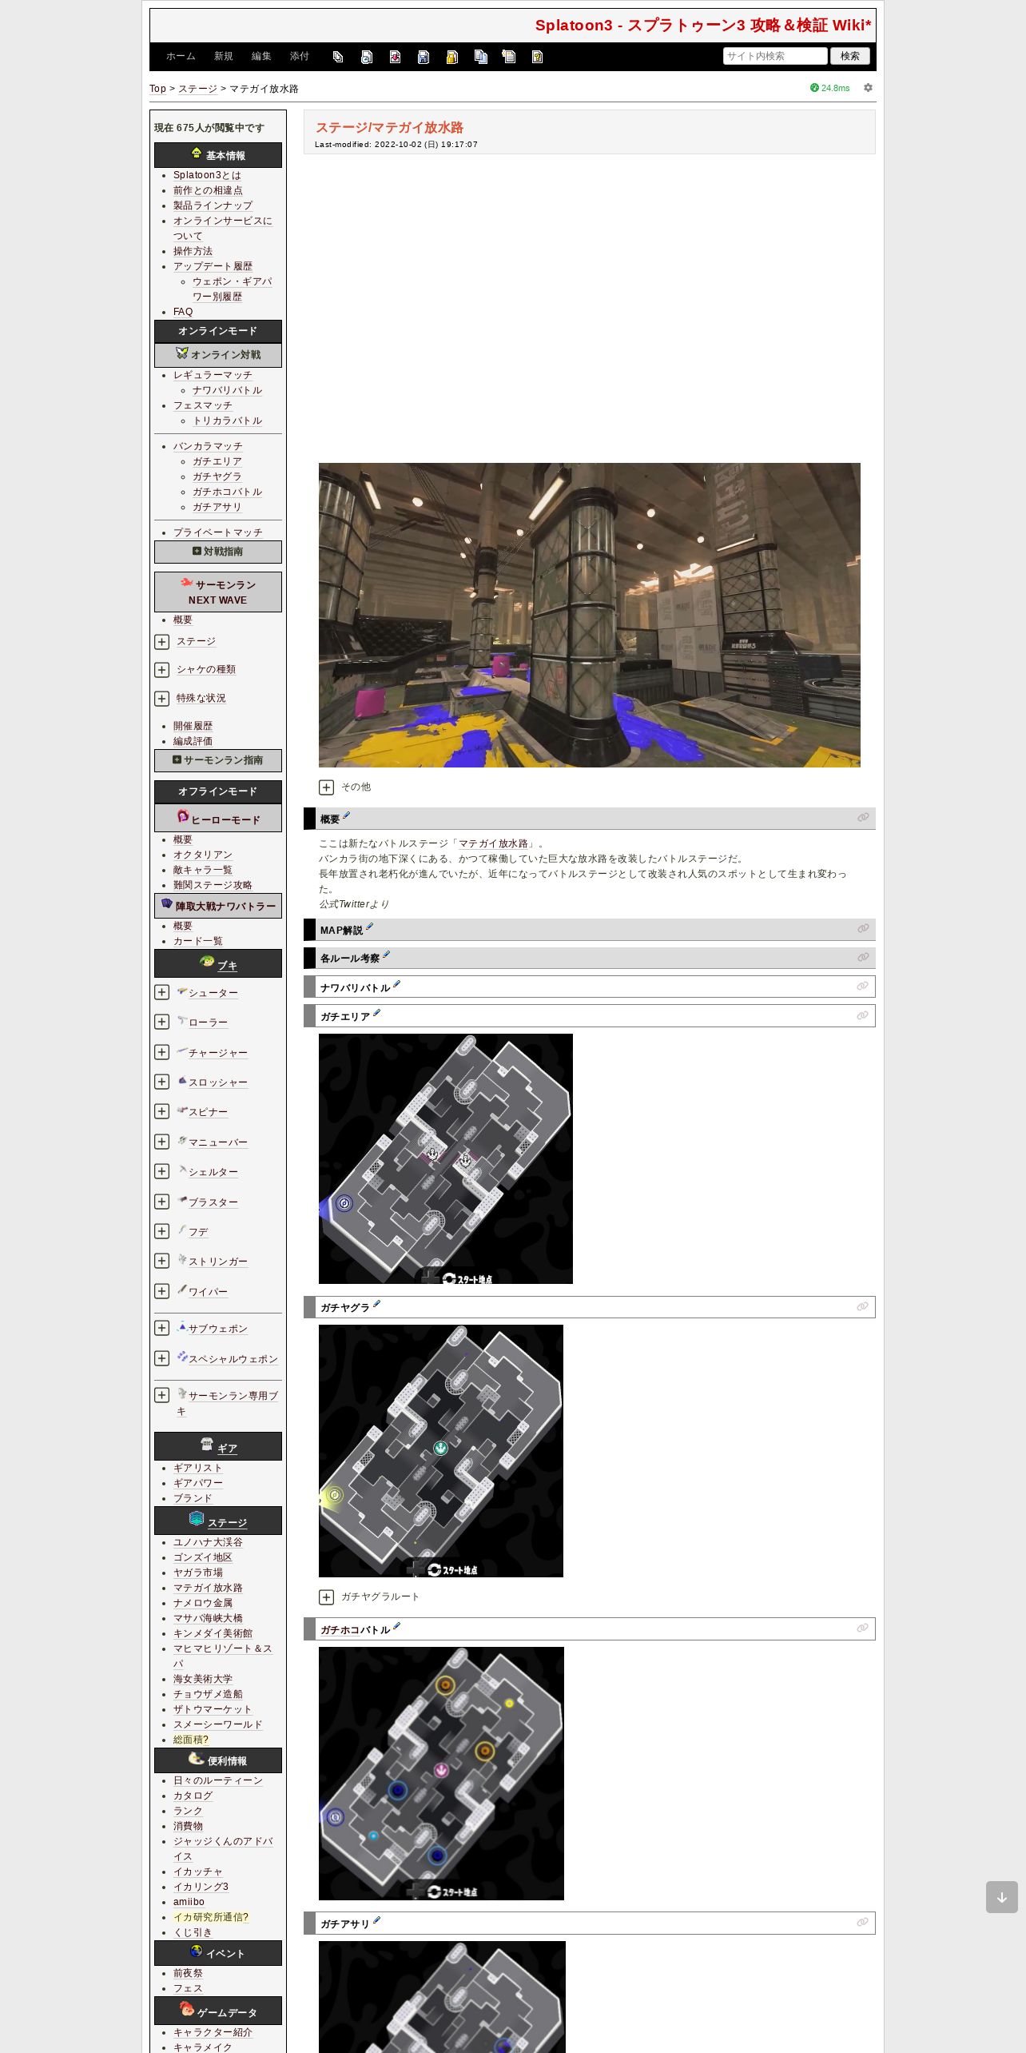Image resolution: width=1026 pixels, height=2053 pixels.
Task: Expand the スペシャルウェポン list
Action: (x=161, y=1358)
